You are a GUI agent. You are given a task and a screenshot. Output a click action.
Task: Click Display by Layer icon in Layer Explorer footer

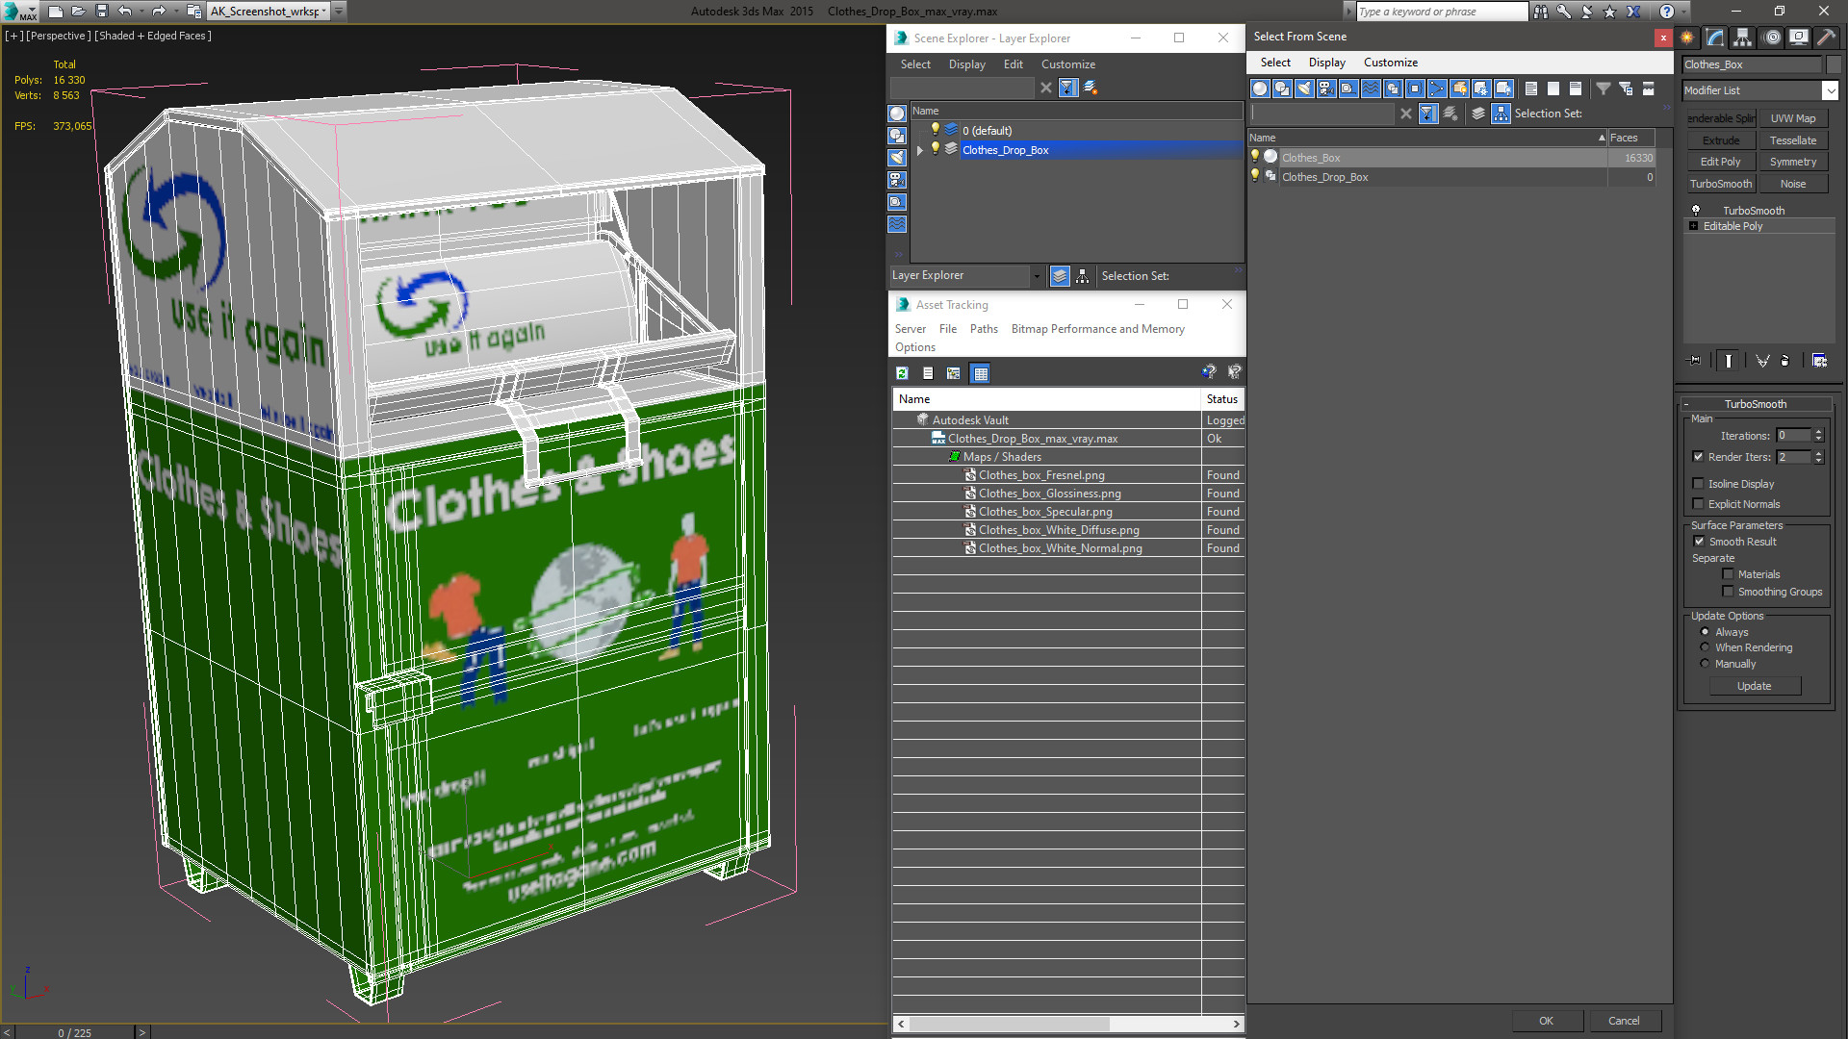[x=1060, y=276]
